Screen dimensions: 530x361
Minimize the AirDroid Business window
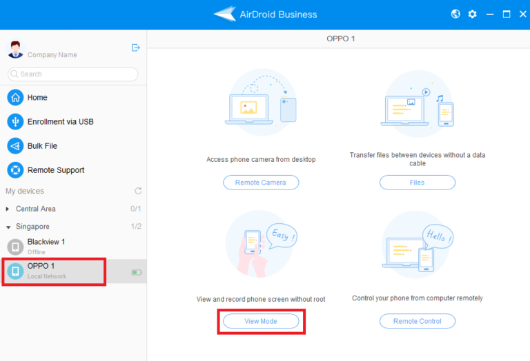490,14
